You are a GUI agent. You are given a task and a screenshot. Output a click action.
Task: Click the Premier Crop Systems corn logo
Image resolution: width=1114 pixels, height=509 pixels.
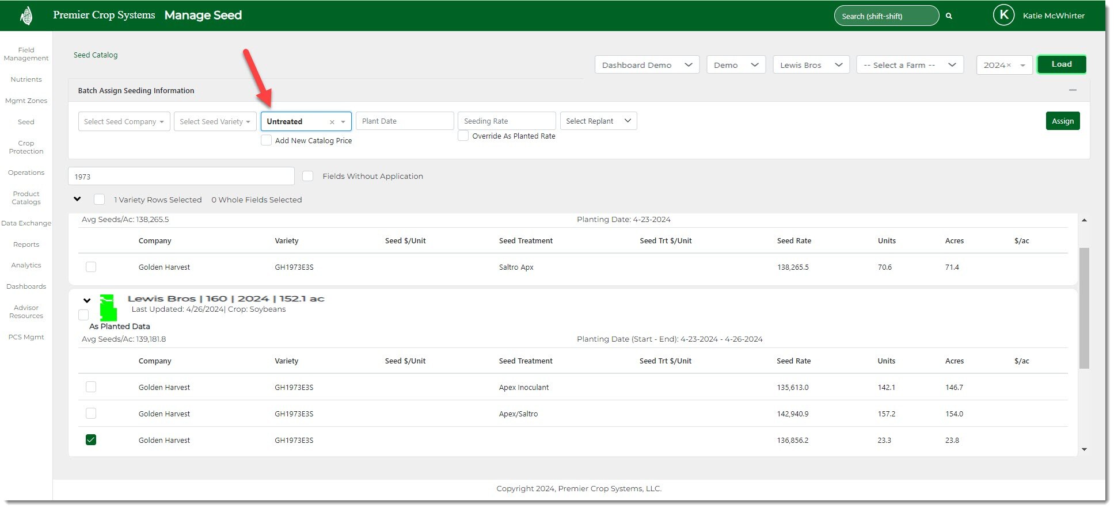click(26, 16)
